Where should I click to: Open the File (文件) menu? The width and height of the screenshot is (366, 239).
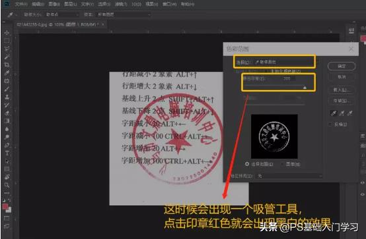[x=21, y=4]
